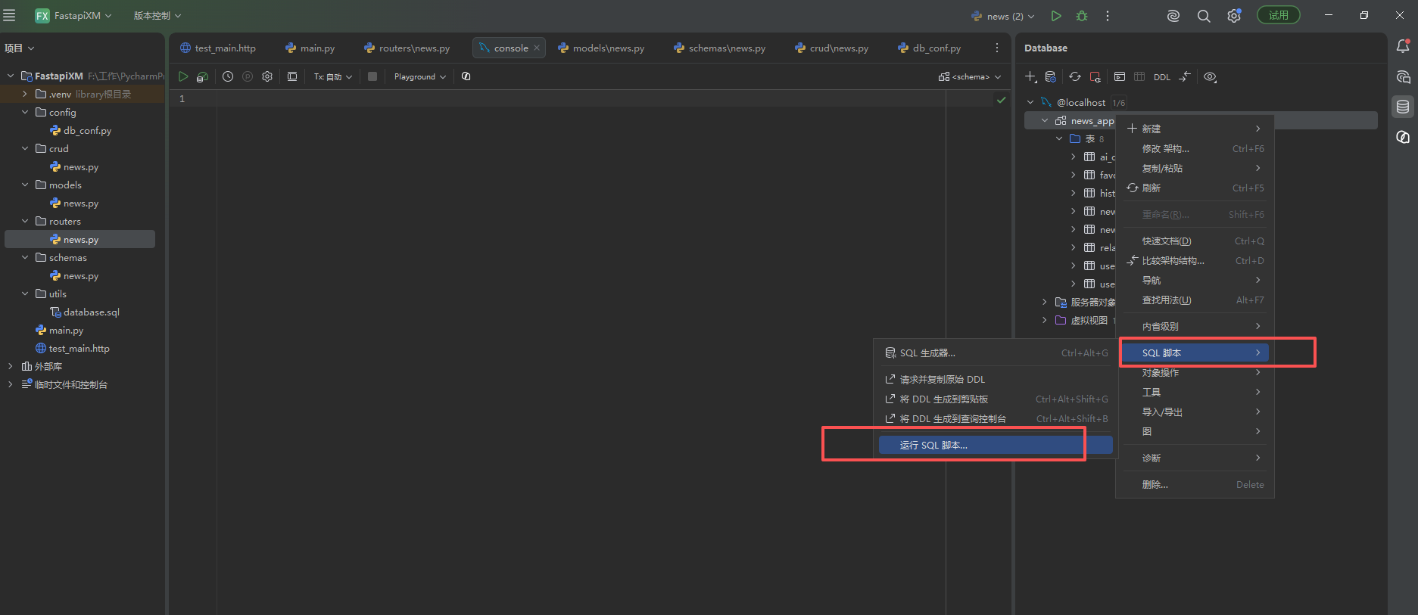
Task: Refresh the database tree
Action: coord(1075,76)
